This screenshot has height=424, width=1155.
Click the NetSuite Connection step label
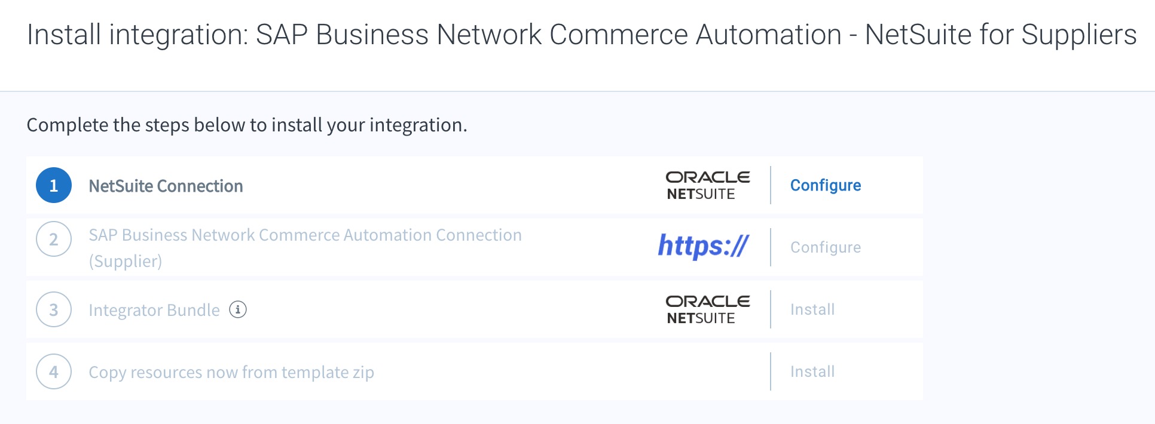[x=166, y=186]
